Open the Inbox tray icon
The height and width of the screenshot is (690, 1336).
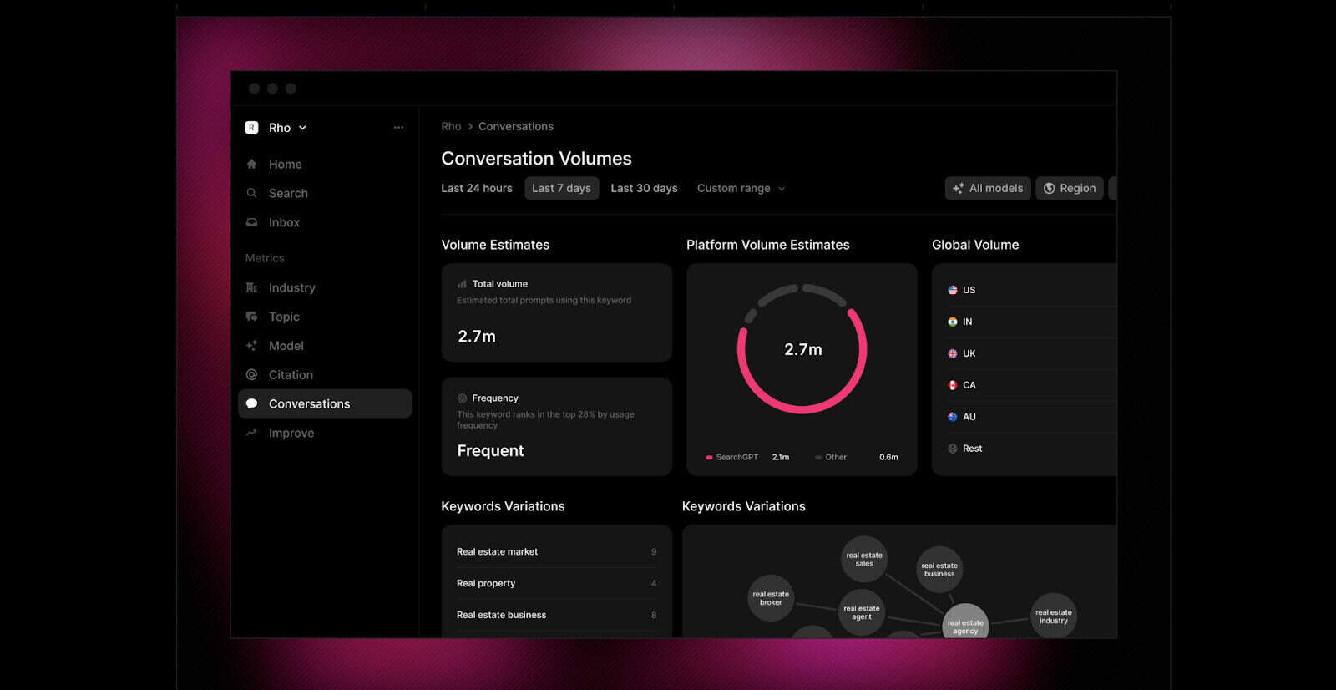point(251,222)
